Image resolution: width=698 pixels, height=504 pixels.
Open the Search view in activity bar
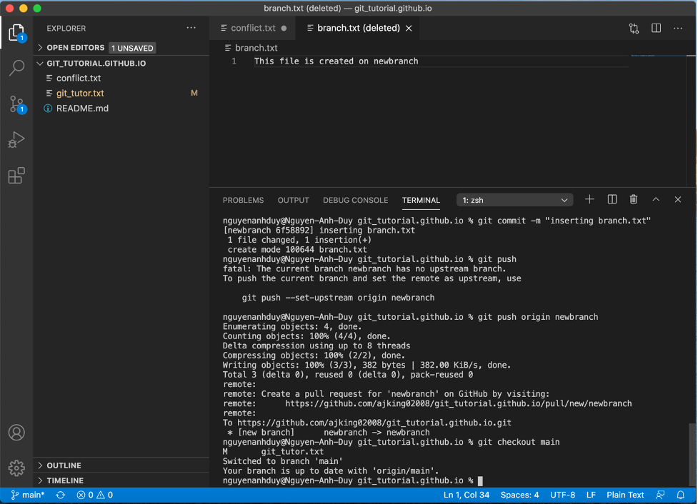(x=16, y=69)
